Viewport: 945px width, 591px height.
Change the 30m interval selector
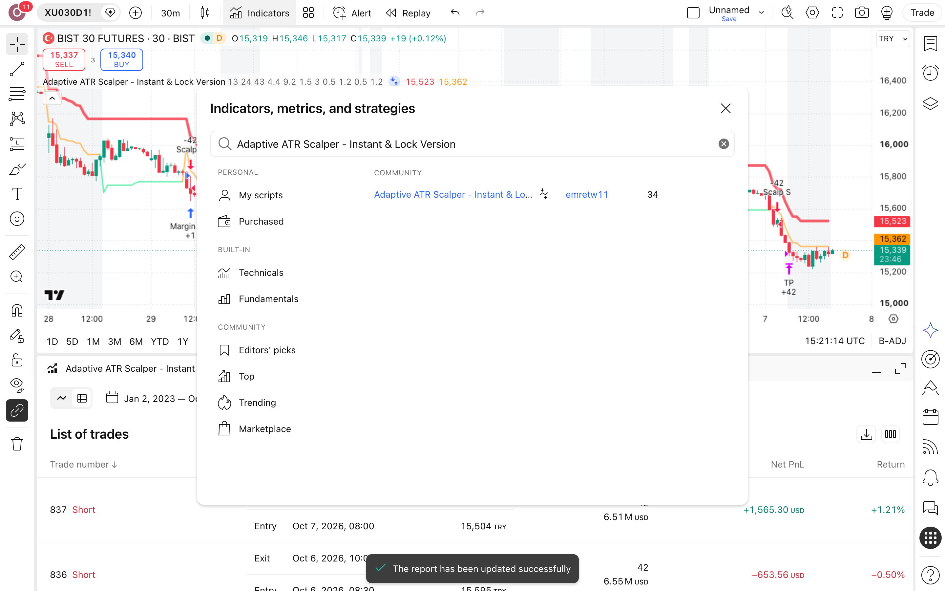pos(170,13)
